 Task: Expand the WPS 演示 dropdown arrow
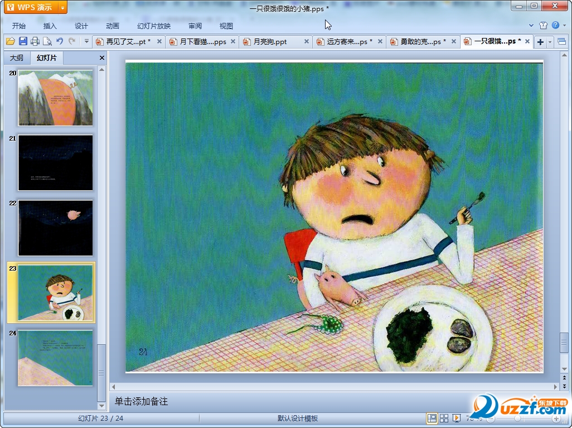pyautogui.click(x=63, y=7)
